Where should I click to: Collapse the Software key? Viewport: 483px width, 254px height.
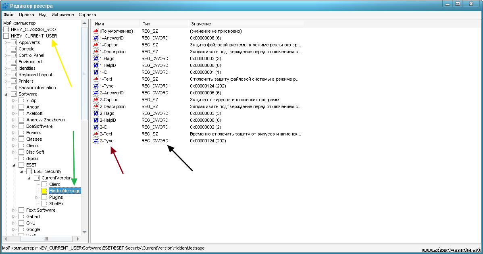click(x=6, y=94)
